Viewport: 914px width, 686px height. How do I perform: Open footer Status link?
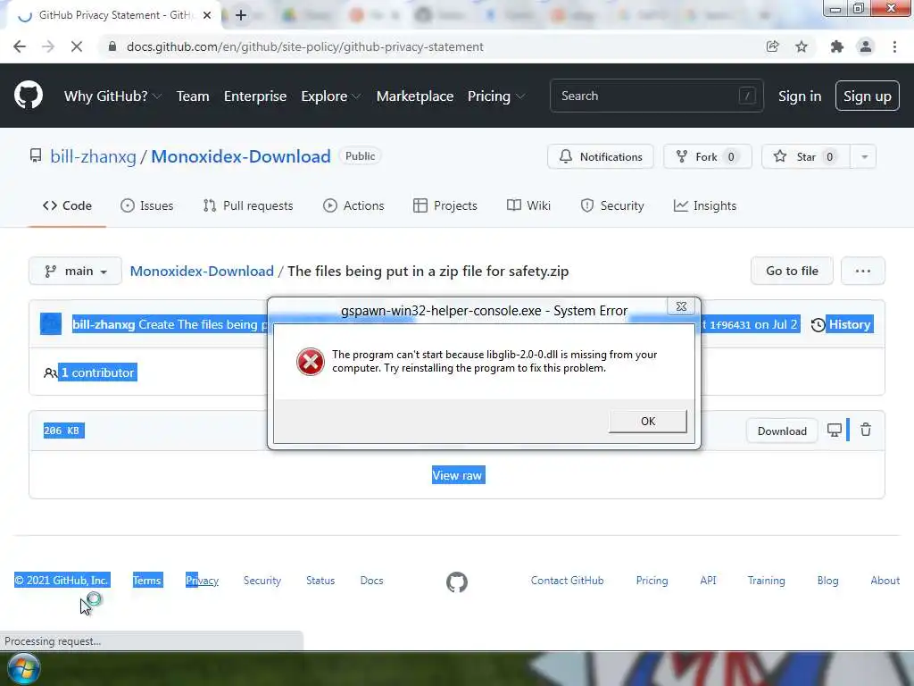coord(320,581)
